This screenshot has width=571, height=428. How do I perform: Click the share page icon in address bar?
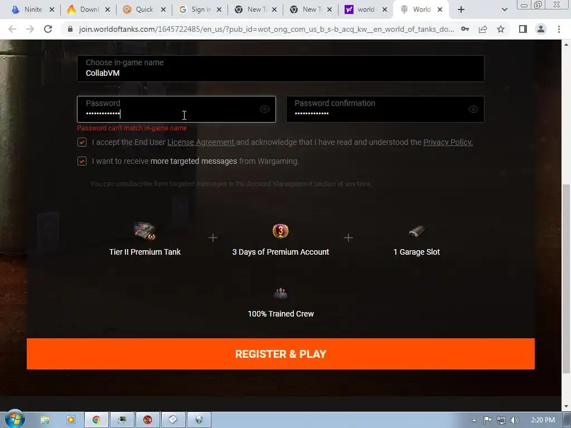483,29
